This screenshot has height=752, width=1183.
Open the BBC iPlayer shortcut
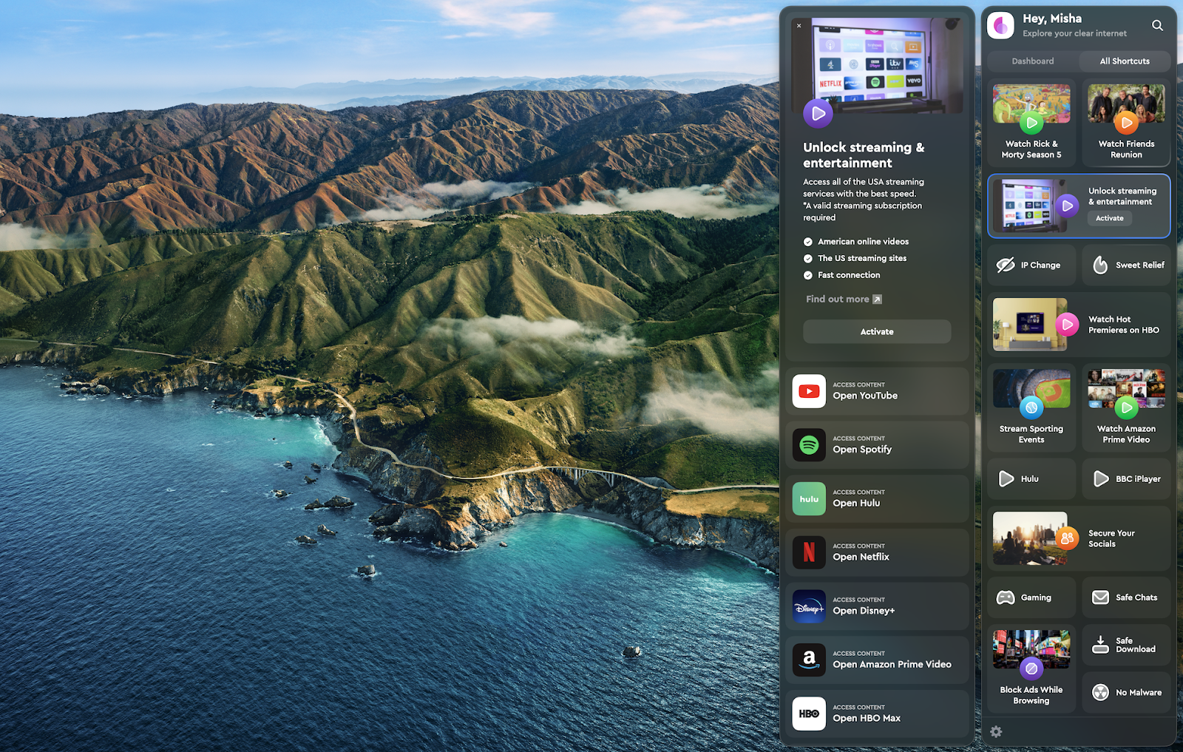(x=1126, y=478)
